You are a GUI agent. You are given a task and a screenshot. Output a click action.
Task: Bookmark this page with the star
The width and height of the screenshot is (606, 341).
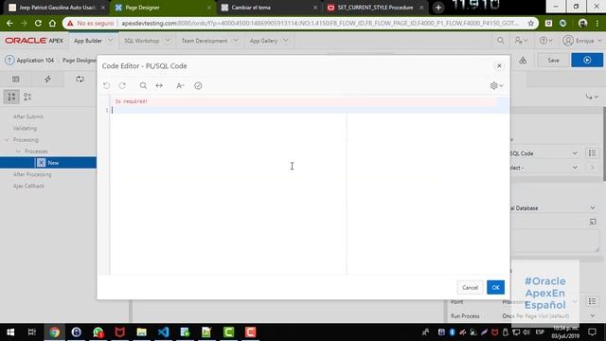(530, 23)
